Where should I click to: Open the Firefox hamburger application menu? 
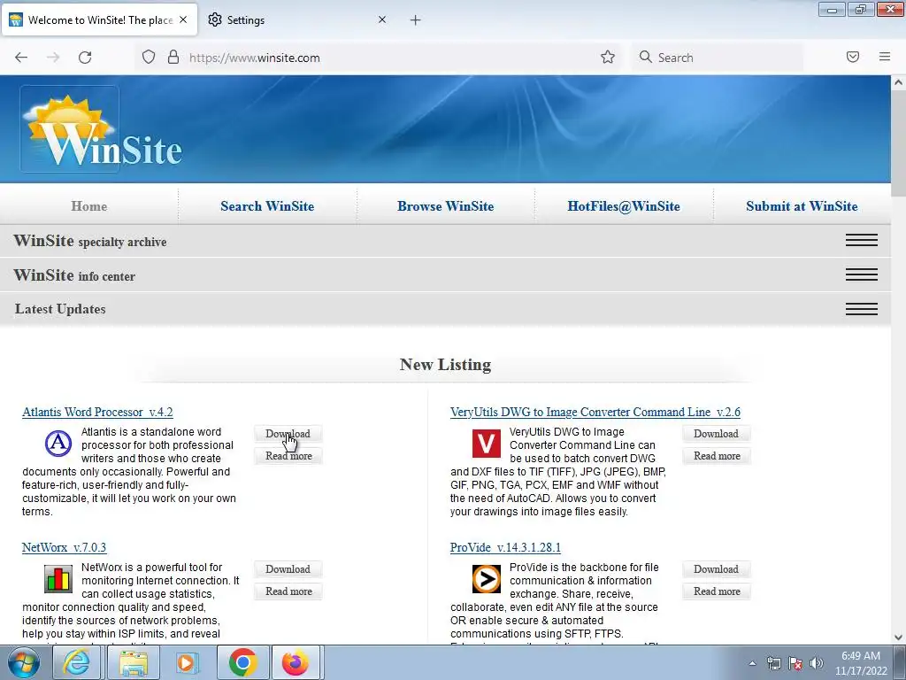[x=885, y=57]
